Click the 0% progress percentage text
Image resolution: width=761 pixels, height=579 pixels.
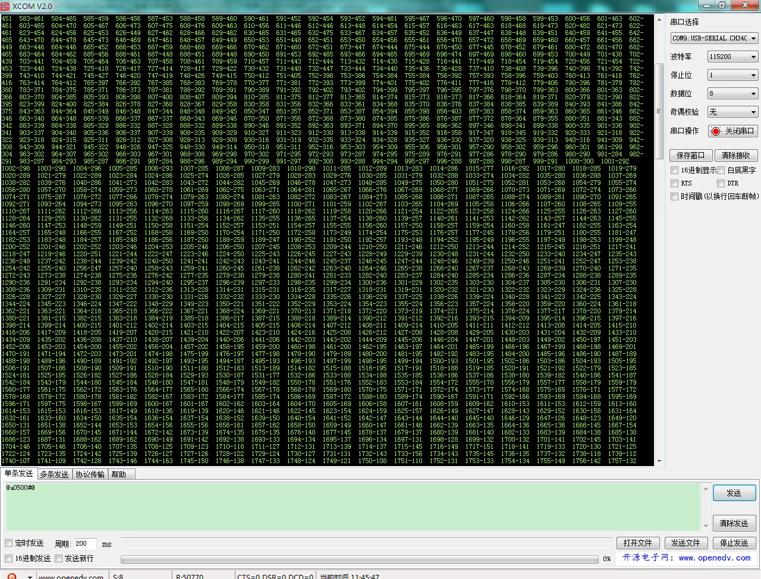point(607,559)
